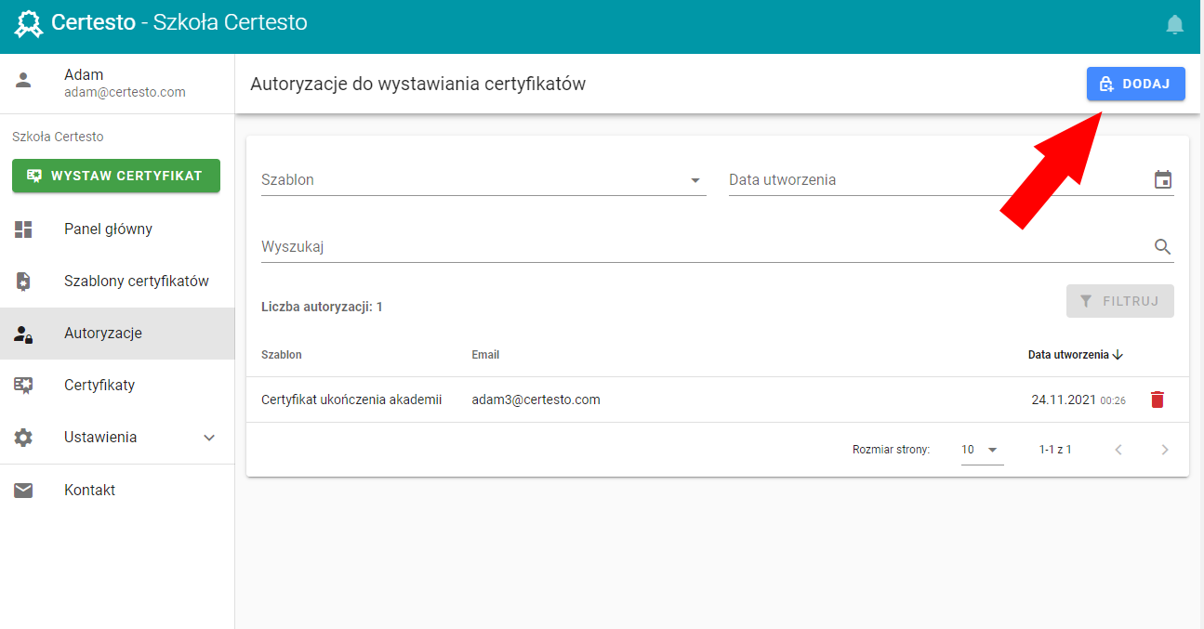This screenshot has height=629, width=1204.
Task: Click the page heading Autoryzacje do wystawiania certyfikatów
Action: click(417, 84)
